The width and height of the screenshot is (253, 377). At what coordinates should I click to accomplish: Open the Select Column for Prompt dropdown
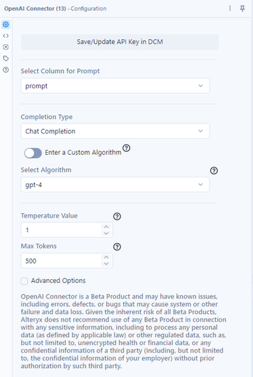tap(115, 86)
